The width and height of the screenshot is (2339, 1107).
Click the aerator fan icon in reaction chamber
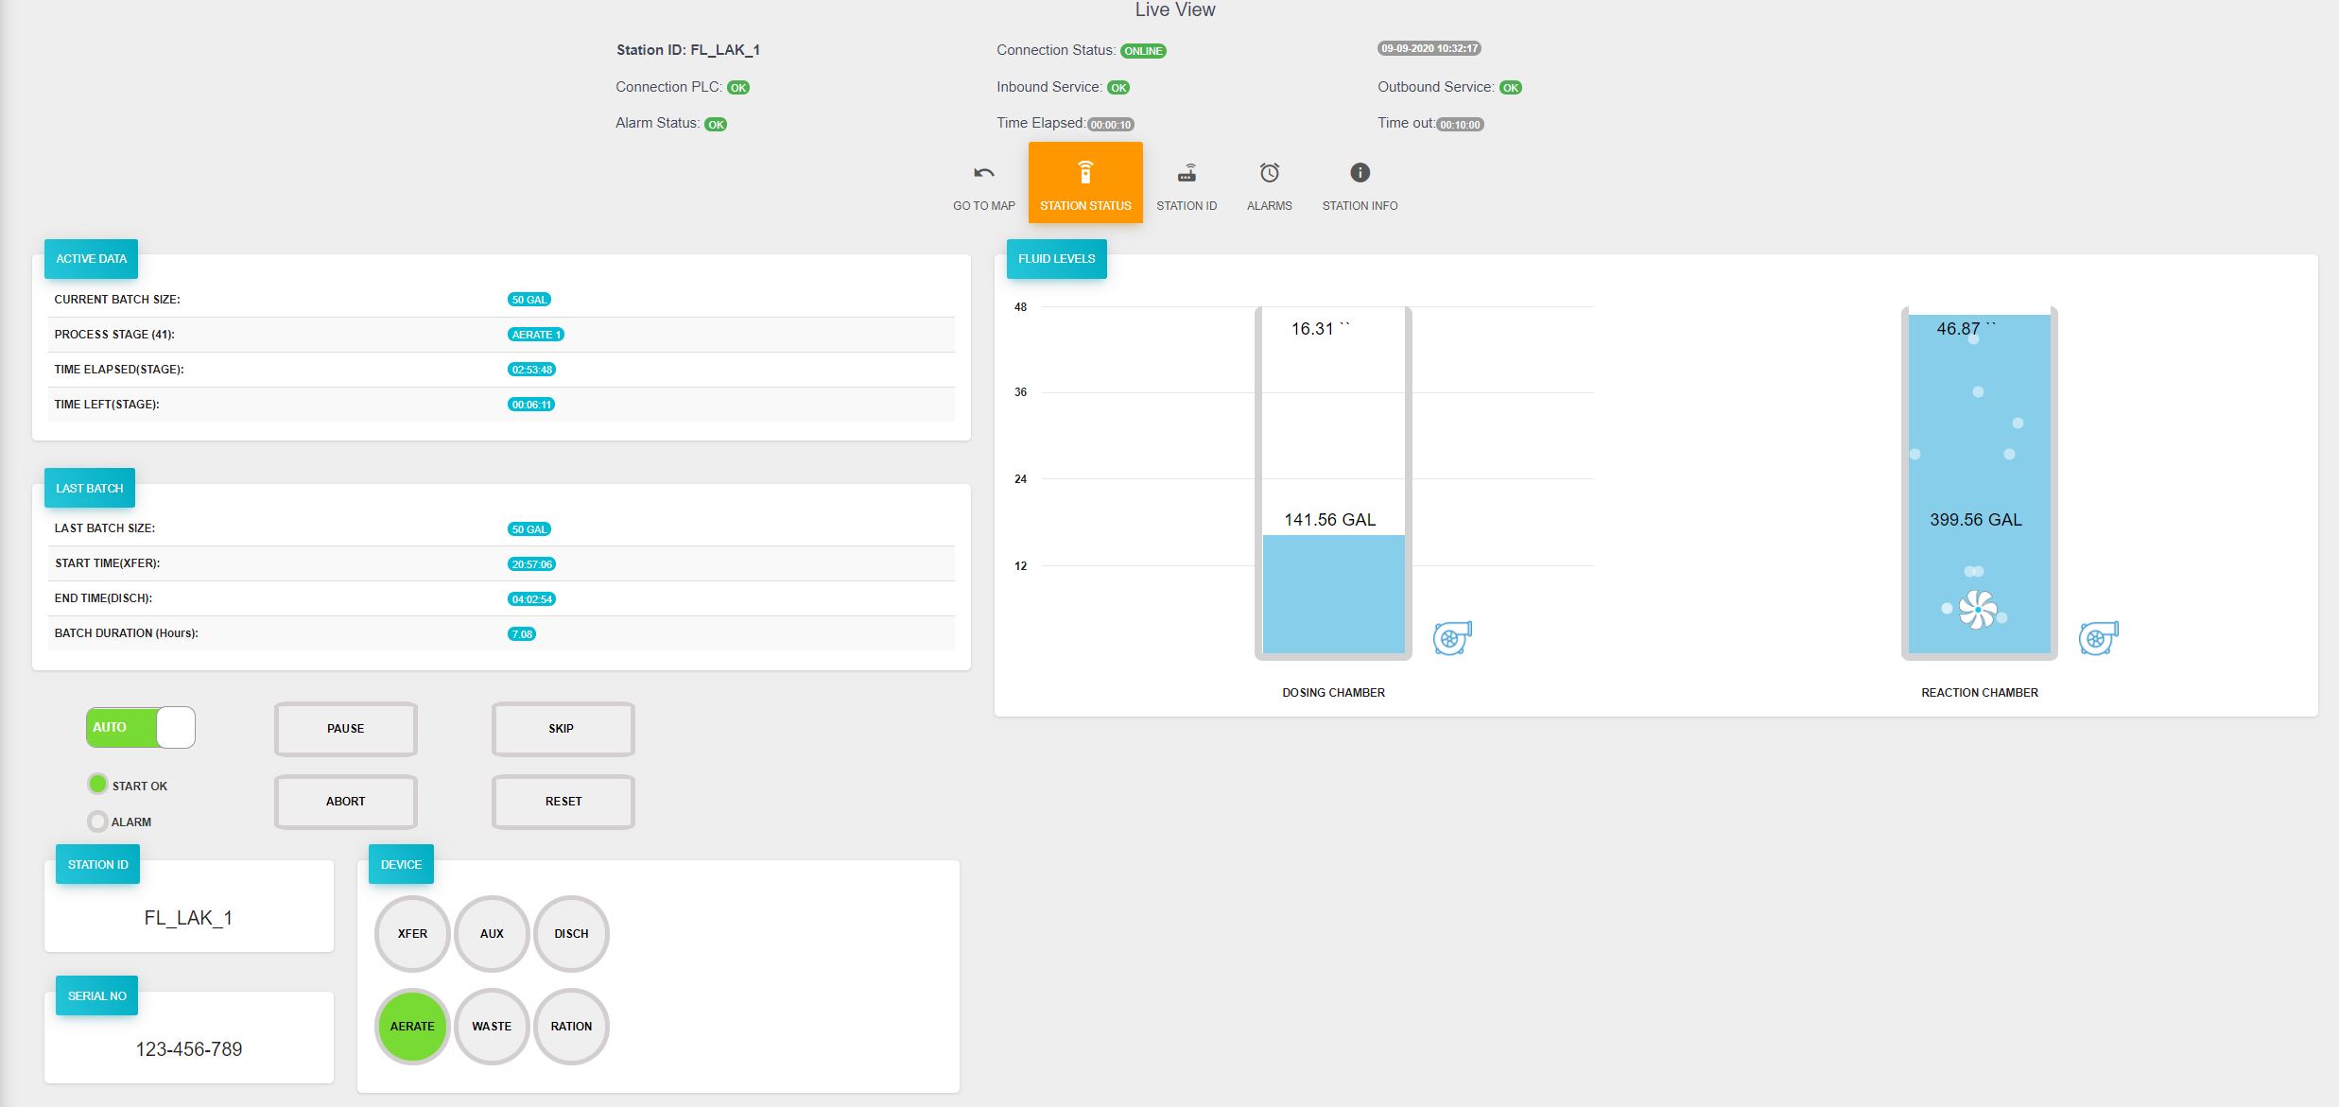1978,610
